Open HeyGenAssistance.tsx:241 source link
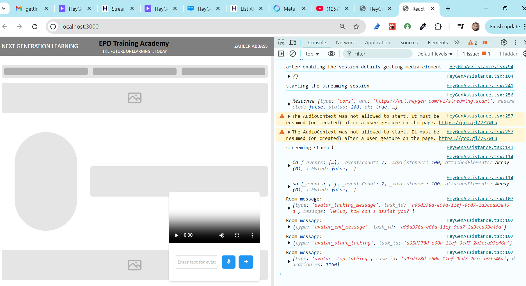This screenshot has width=526, height=286. (x=480, y=86)
